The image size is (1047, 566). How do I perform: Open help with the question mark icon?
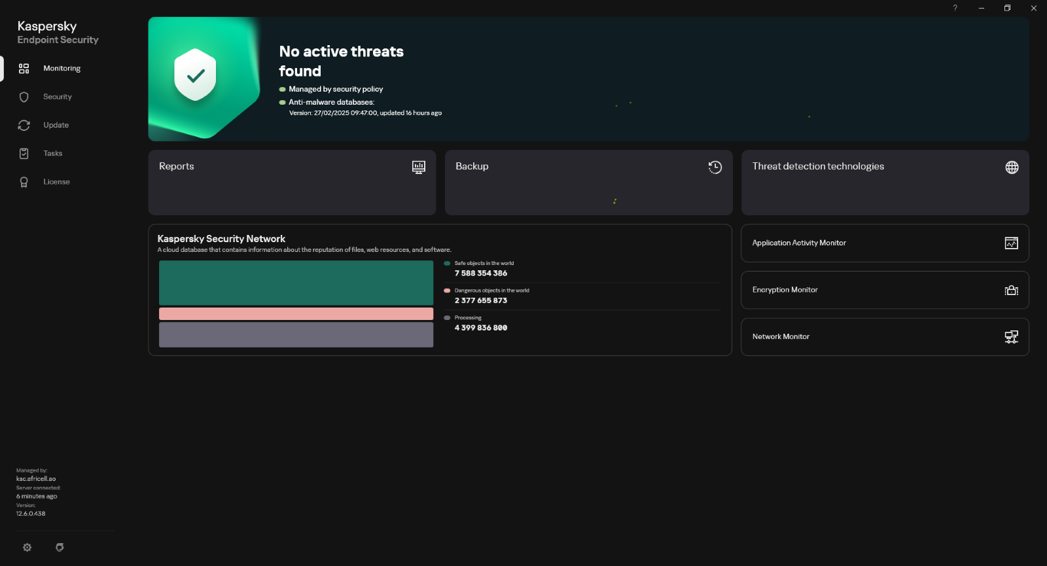[x=955, y=8]
